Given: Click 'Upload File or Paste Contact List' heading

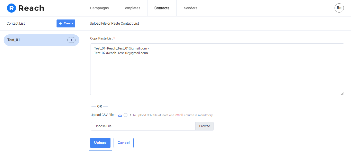Looking at the screenshot, I should (x=114, y=23).
